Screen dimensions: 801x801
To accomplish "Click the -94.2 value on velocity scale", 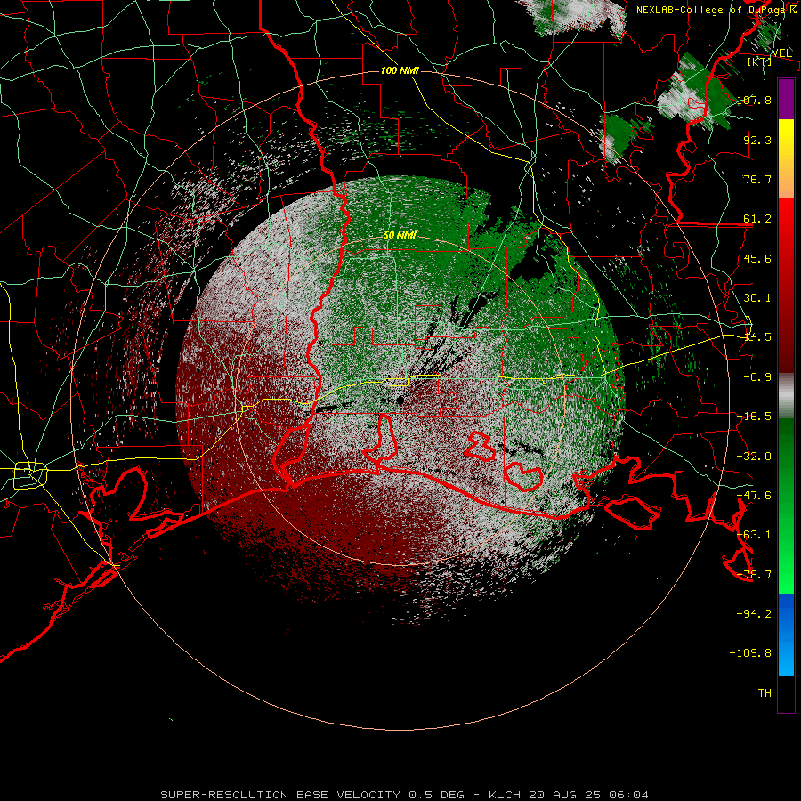I will coord(754,613).
